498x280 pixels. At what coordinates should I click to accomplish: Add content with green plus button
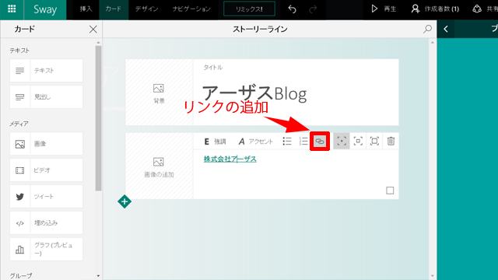click(x=124, y=201)
